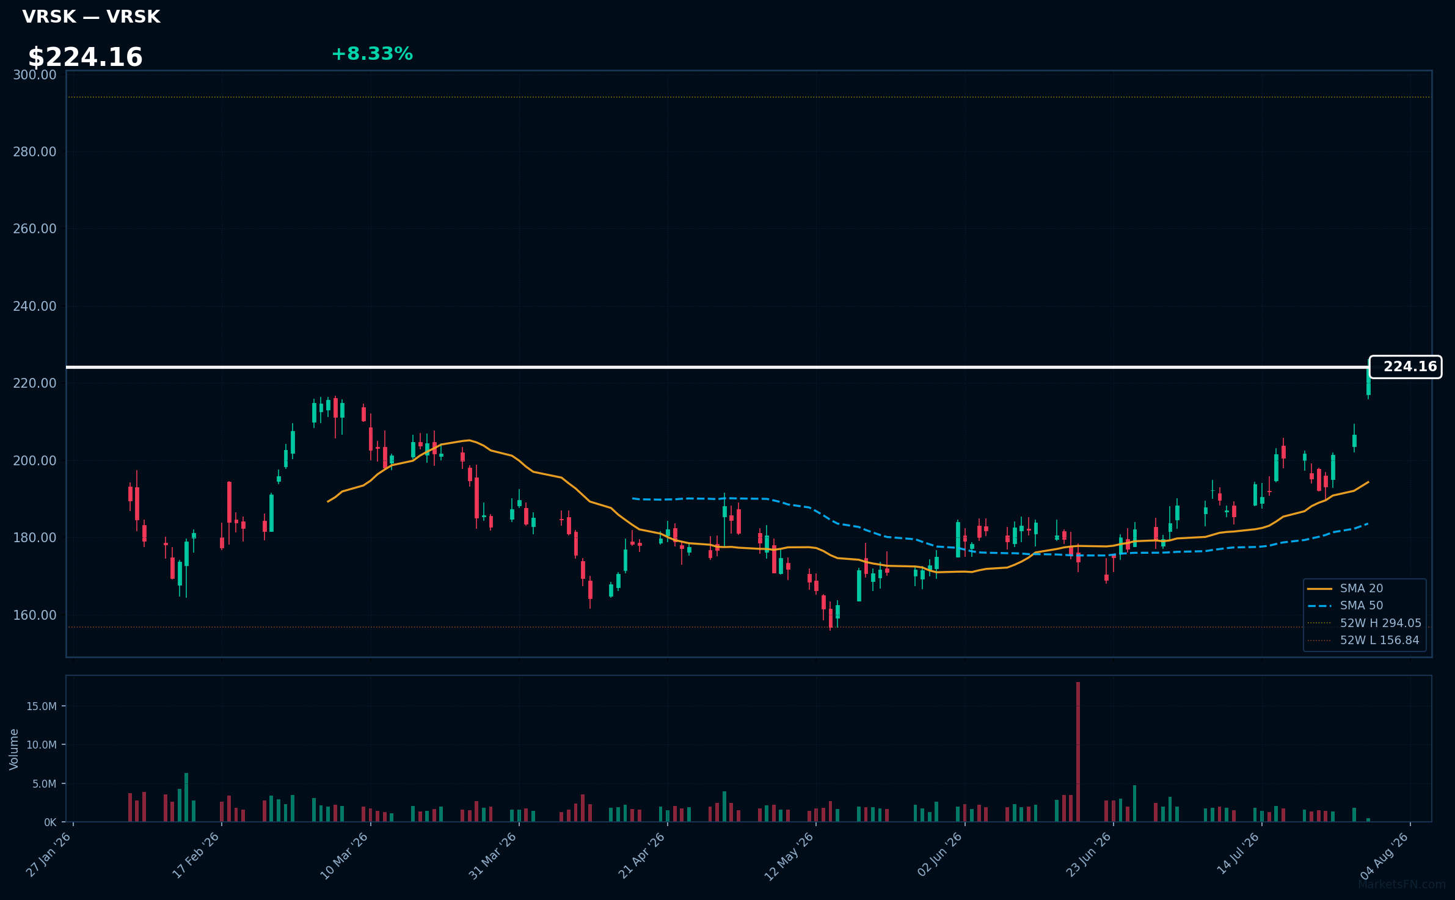
Task: Click the $224.16 current price heading
Action: (85, 57)
